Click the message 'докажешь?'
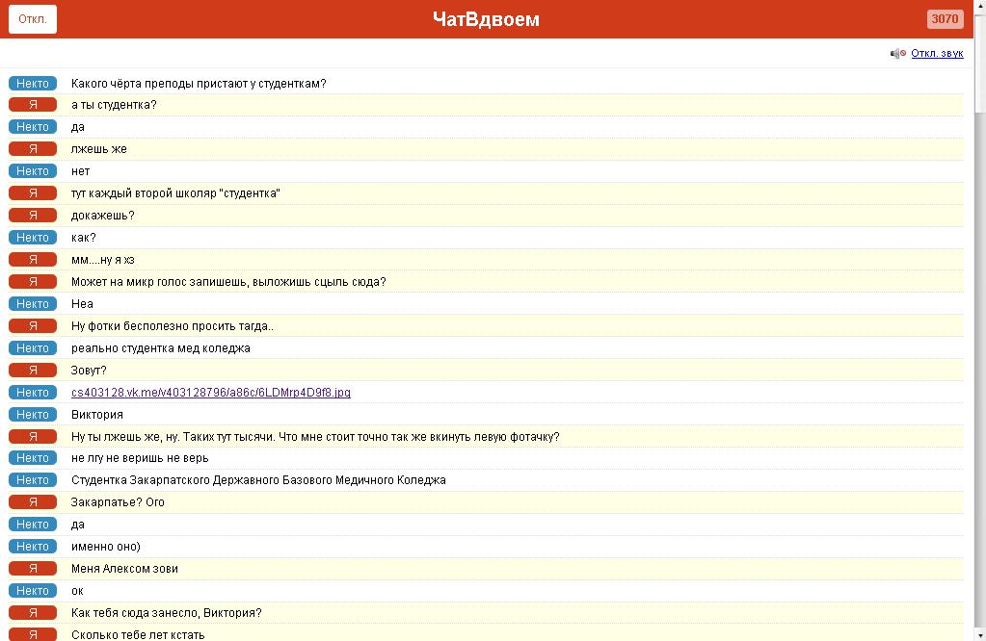 [x=102, y=216]
